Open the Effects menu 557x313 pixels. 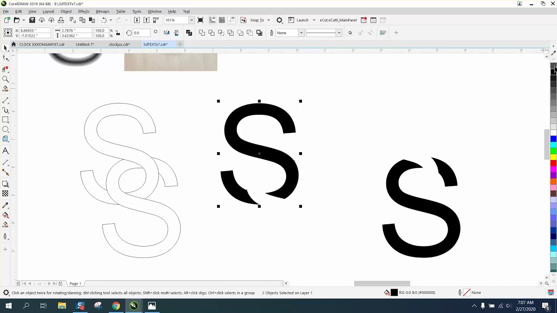pyautogui.click(x=84, y=11)
